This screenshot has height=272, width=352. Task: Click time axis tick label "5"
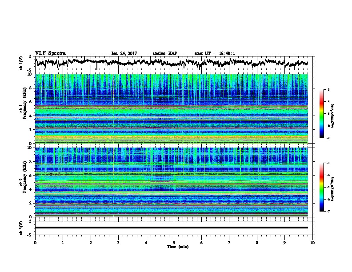pyautogui.click(x=174, y=243)
